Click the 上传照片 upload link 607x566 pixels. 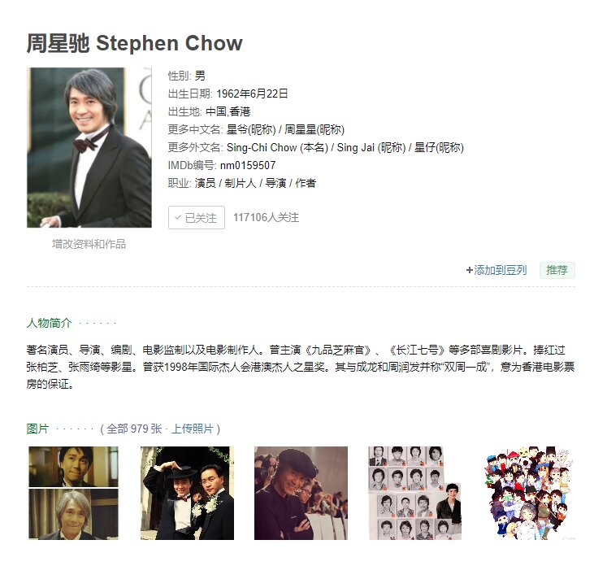(192, 429)
